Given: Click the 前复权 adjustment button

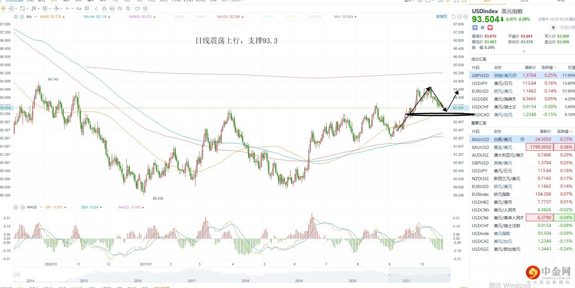Looking at the screenshot, I should (442, 17).
